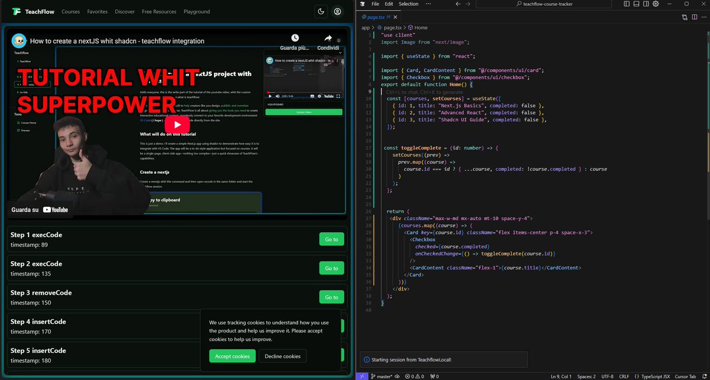
Task: Click Go to for Step 1 execCode
Action: point(331,239)
